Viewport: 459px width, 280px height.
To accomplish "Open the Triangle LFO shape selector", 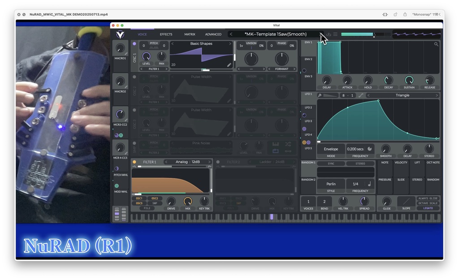I will tap(402, 95).
